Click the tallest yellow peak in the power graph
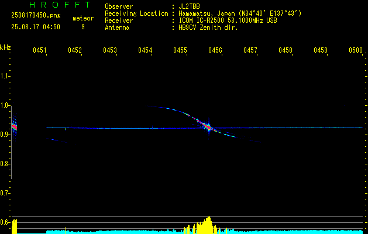 point(209,225)
